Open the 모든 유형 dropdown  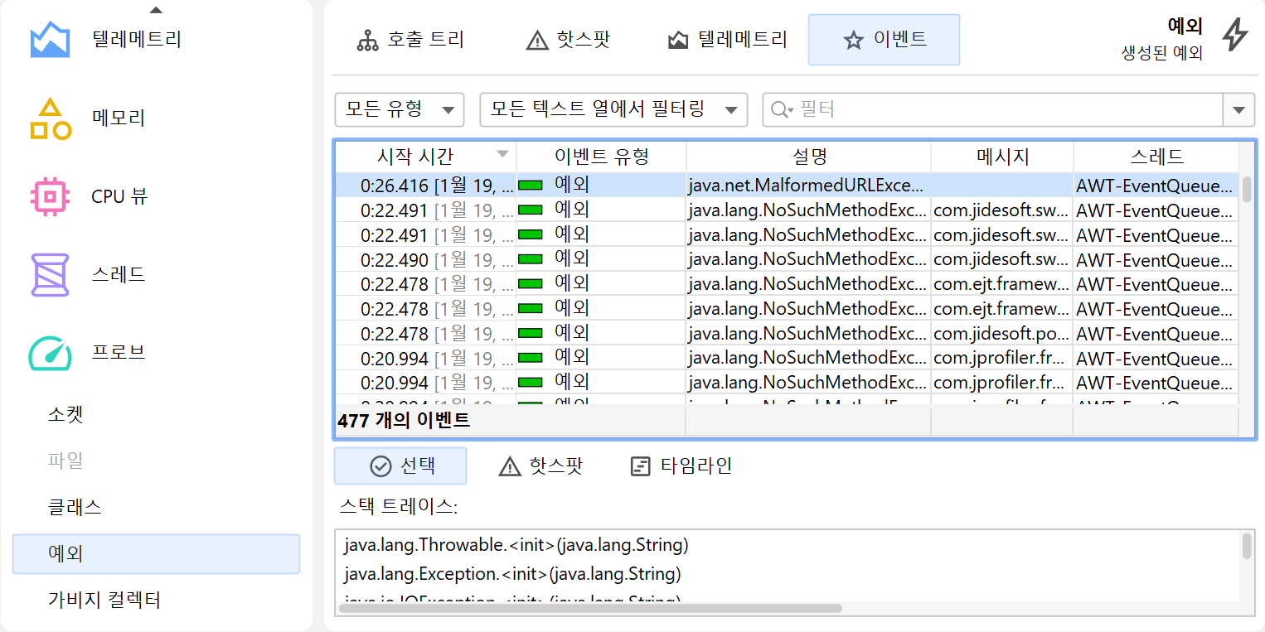pos(400,109)
